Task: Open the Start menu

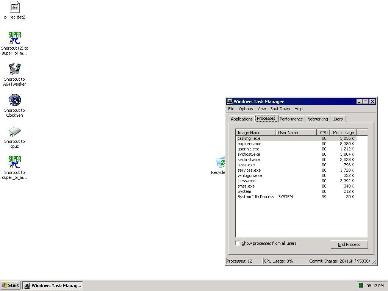Action: (x=10, y=285)
